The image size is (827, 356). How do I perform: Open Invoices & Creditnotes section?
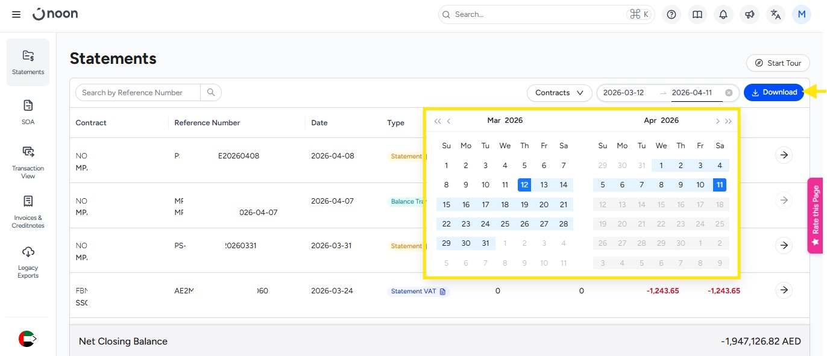point(28,211)
